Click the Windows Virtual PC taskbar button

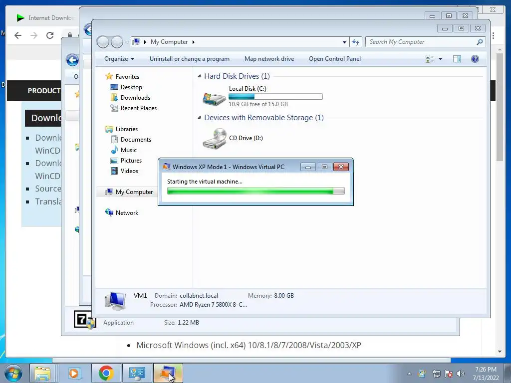click(168, 373)
